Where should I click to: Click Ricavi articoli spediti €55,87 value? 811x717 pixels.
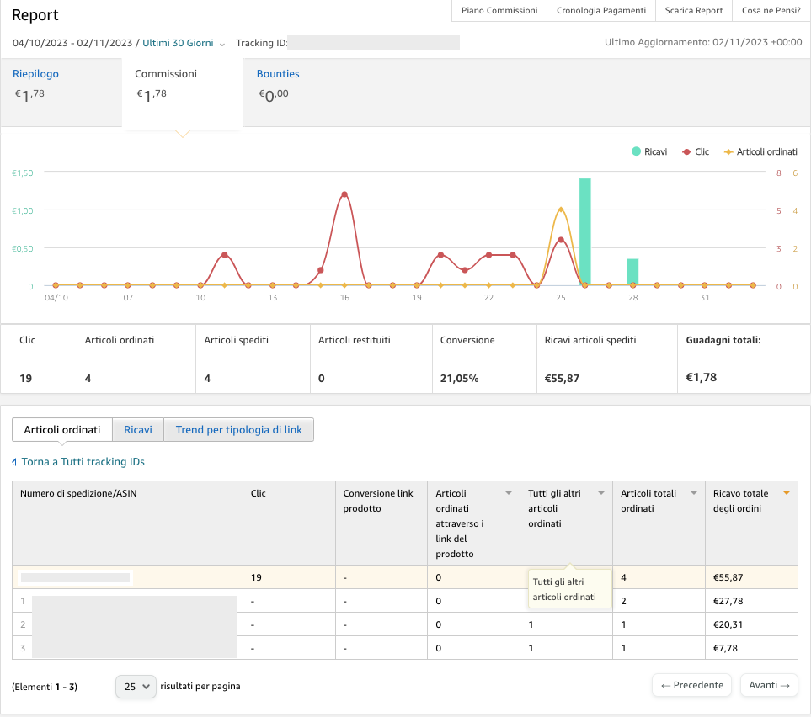pyautogui.click(x=562, y=379)
